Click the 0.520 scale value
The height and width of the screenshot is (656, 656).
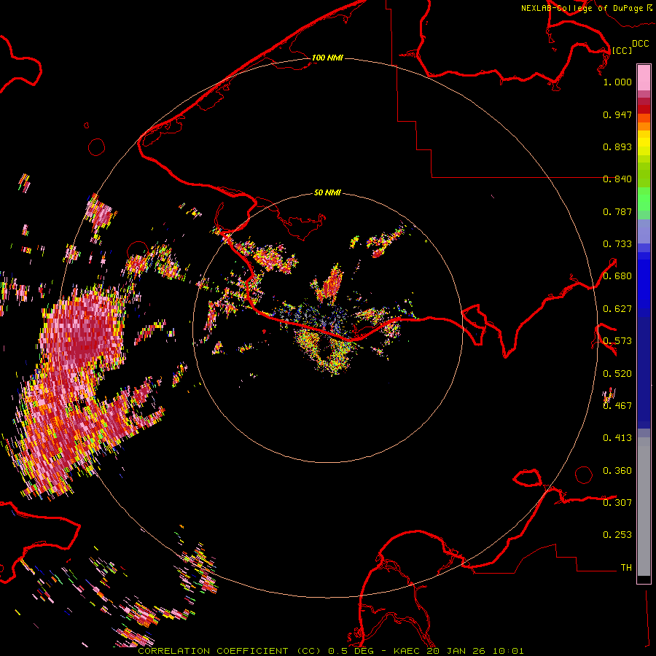coord(617,374)
